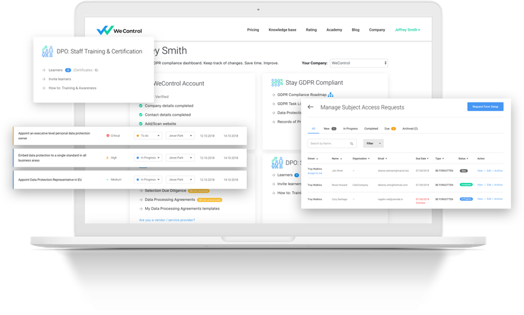Screen dimensions: 524x315
Task: Click the WeControl logo
Action: pos(119,30)
